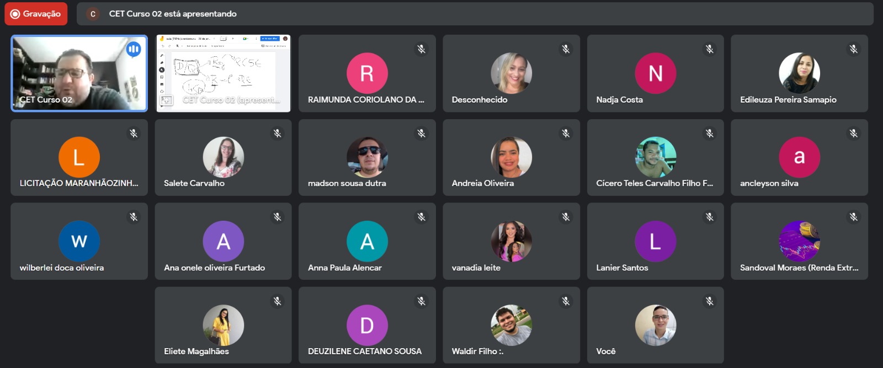Click muted mic icon on Lanier Santos tile
883x368 pixels.
coord(710,217)
